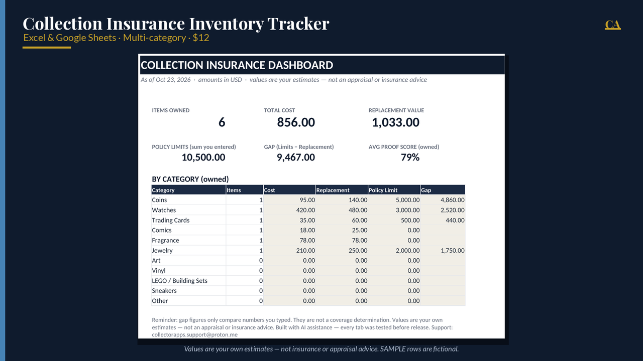Select the Trading Cards gap value 440.00
The image size is (643, 361).
click(443, 220)
